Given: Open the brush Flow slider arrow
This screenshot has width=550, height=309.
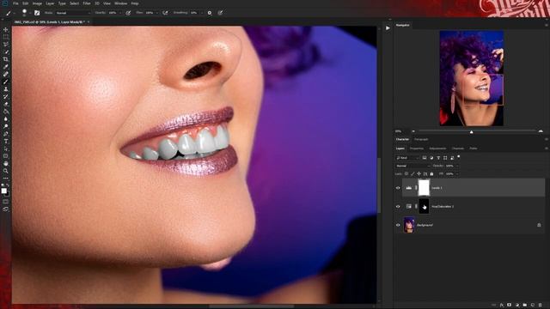Looking at the screenshot, I should (156, 13).
